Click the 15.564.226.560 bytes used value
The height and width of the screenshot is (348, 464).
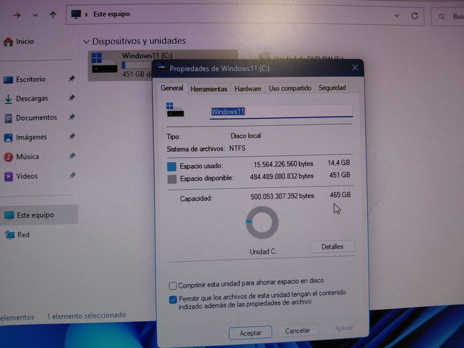click(283, 164)
